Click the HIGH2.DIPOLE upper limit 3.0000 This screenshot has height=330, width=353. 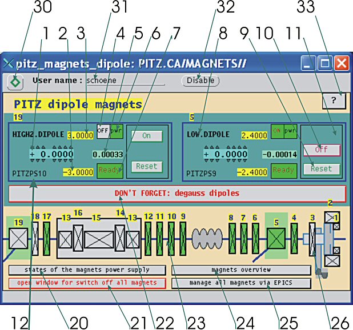pyautogui.click(x=81, y=135)
